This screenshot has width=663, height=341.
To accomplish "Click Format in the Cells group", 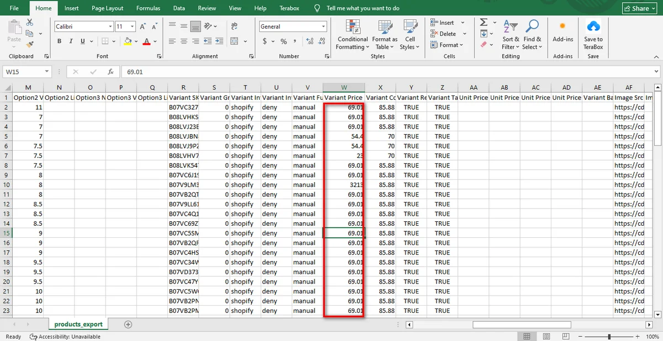I will click(448, 45).
